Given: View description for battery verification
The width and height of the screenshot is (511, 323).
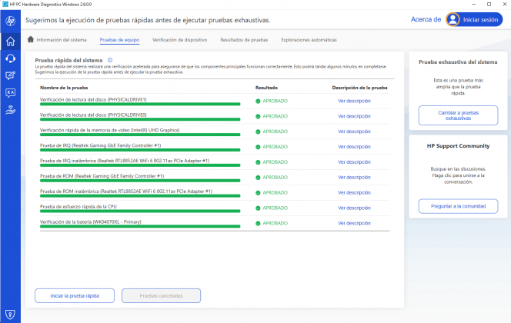Looking at the screenshot, I should pos(354,223).
